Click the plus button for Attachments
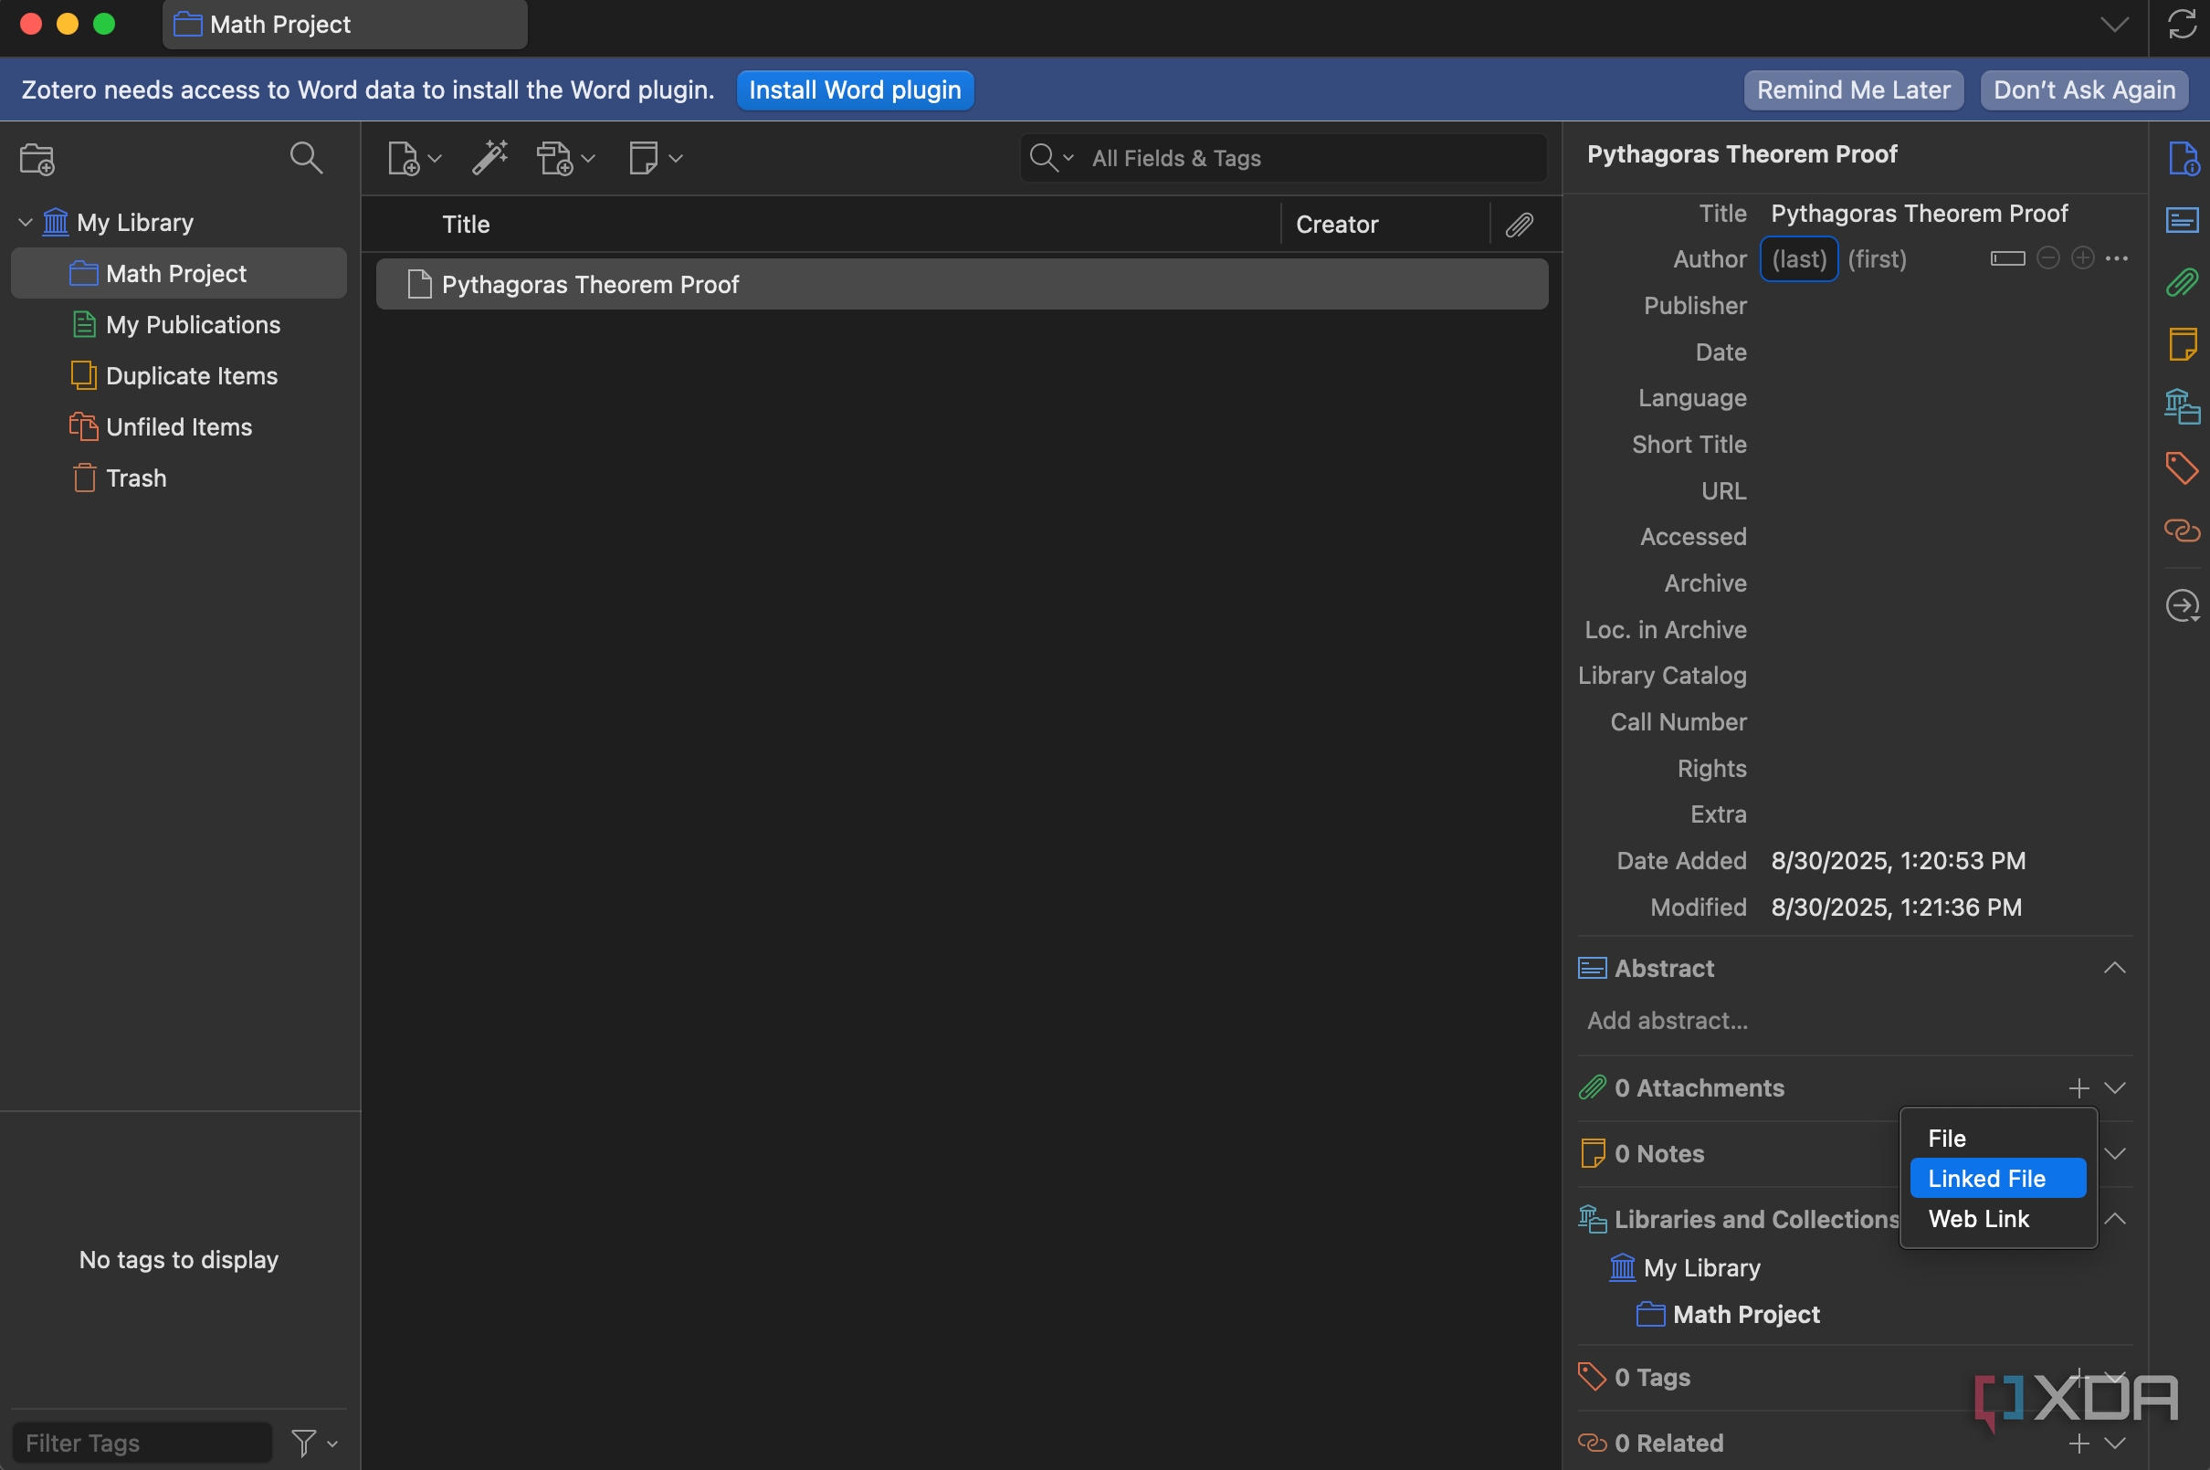The width and height of the screenshot is (2210, 1470). 2078,1088
